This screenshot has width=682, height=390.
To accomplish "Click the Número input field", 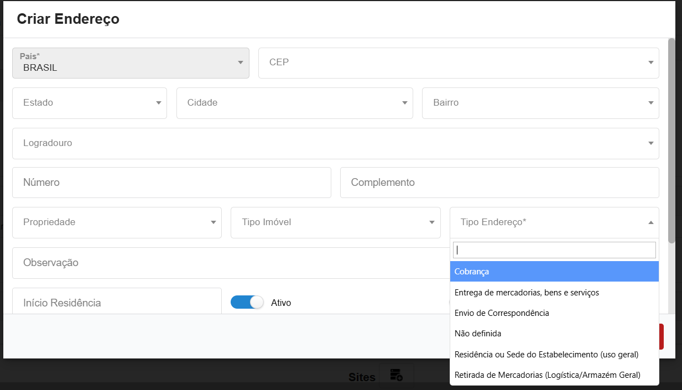I will click(x=171, y=183).
